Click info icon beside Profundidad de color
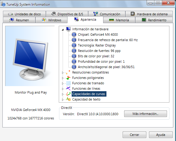 point(74,61)
